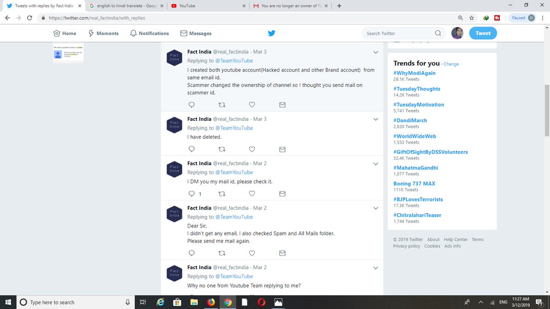Reply to the 'I created both youtube account' tweet

pos(192,105)
